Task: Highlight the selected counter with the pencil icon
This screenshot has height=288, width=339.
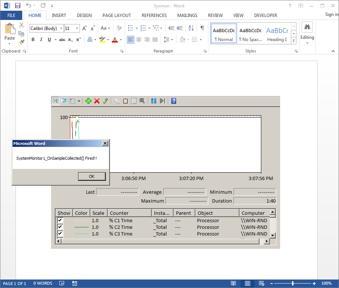Action: (105, 101)
